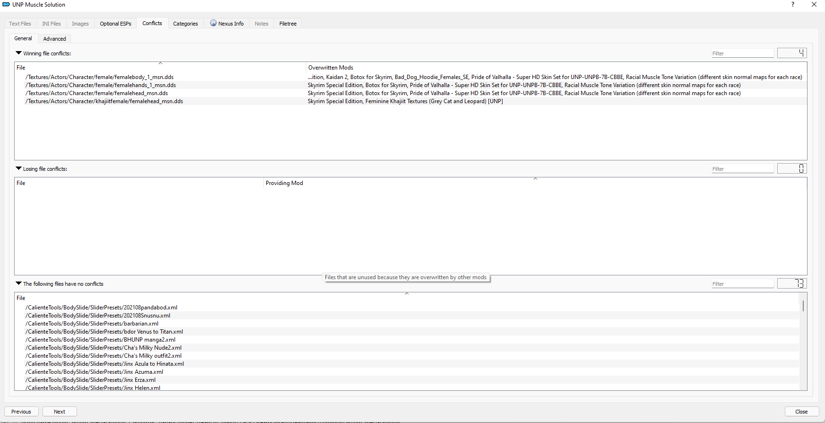Click the no-conflicts count display showing 73
The height and width of the screenshot is (423, 825).
792,283
